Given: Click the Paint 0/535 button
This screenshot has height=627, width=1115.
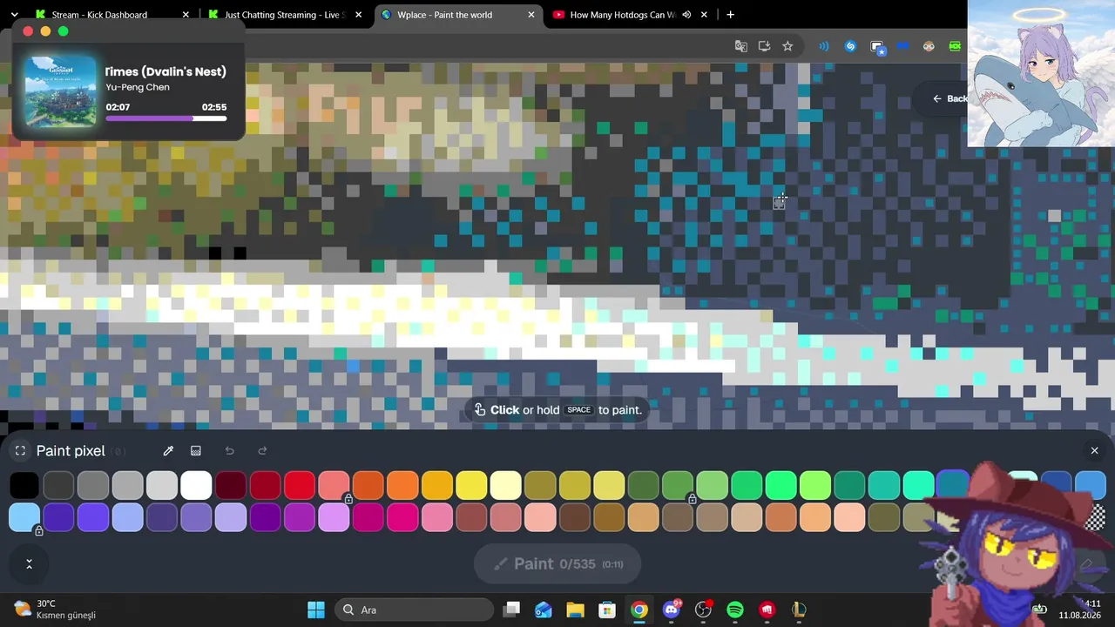Looking at the screenshot, I should click(557, 563).
